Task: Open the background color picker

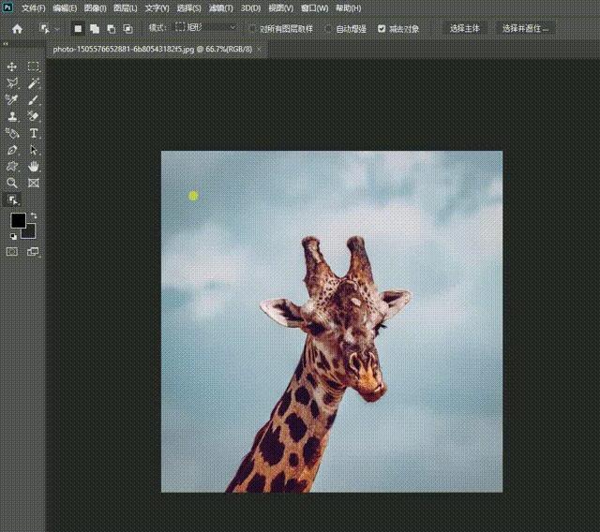Action: point(31,233)
